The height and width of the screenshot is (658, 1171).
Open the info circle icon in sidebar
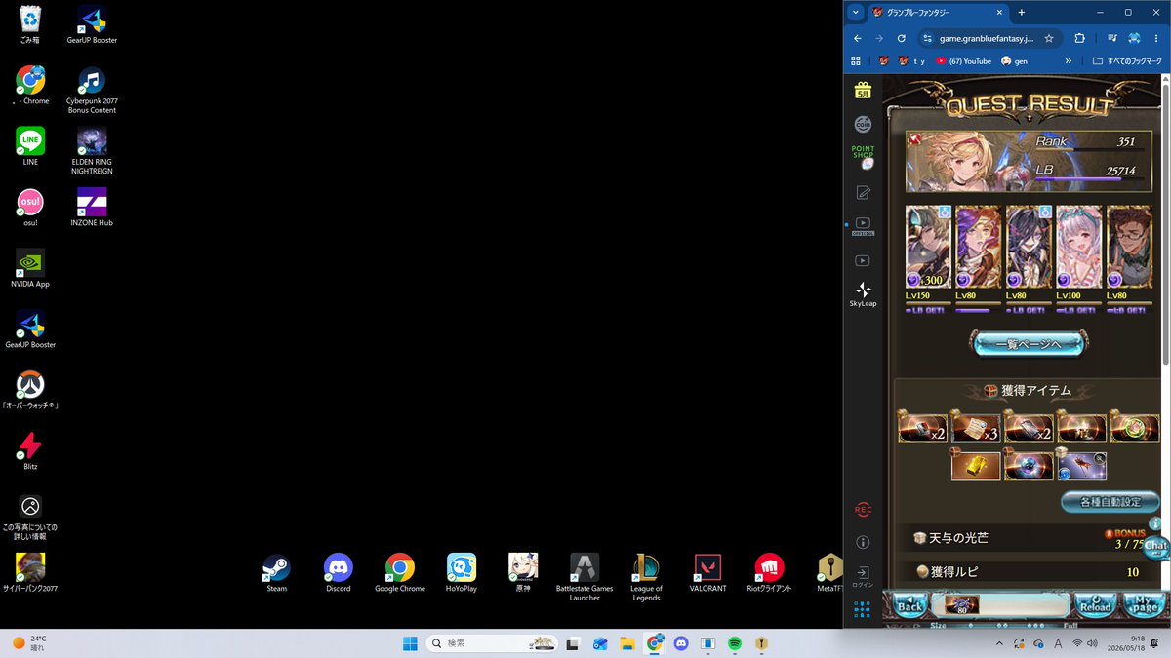863,542
